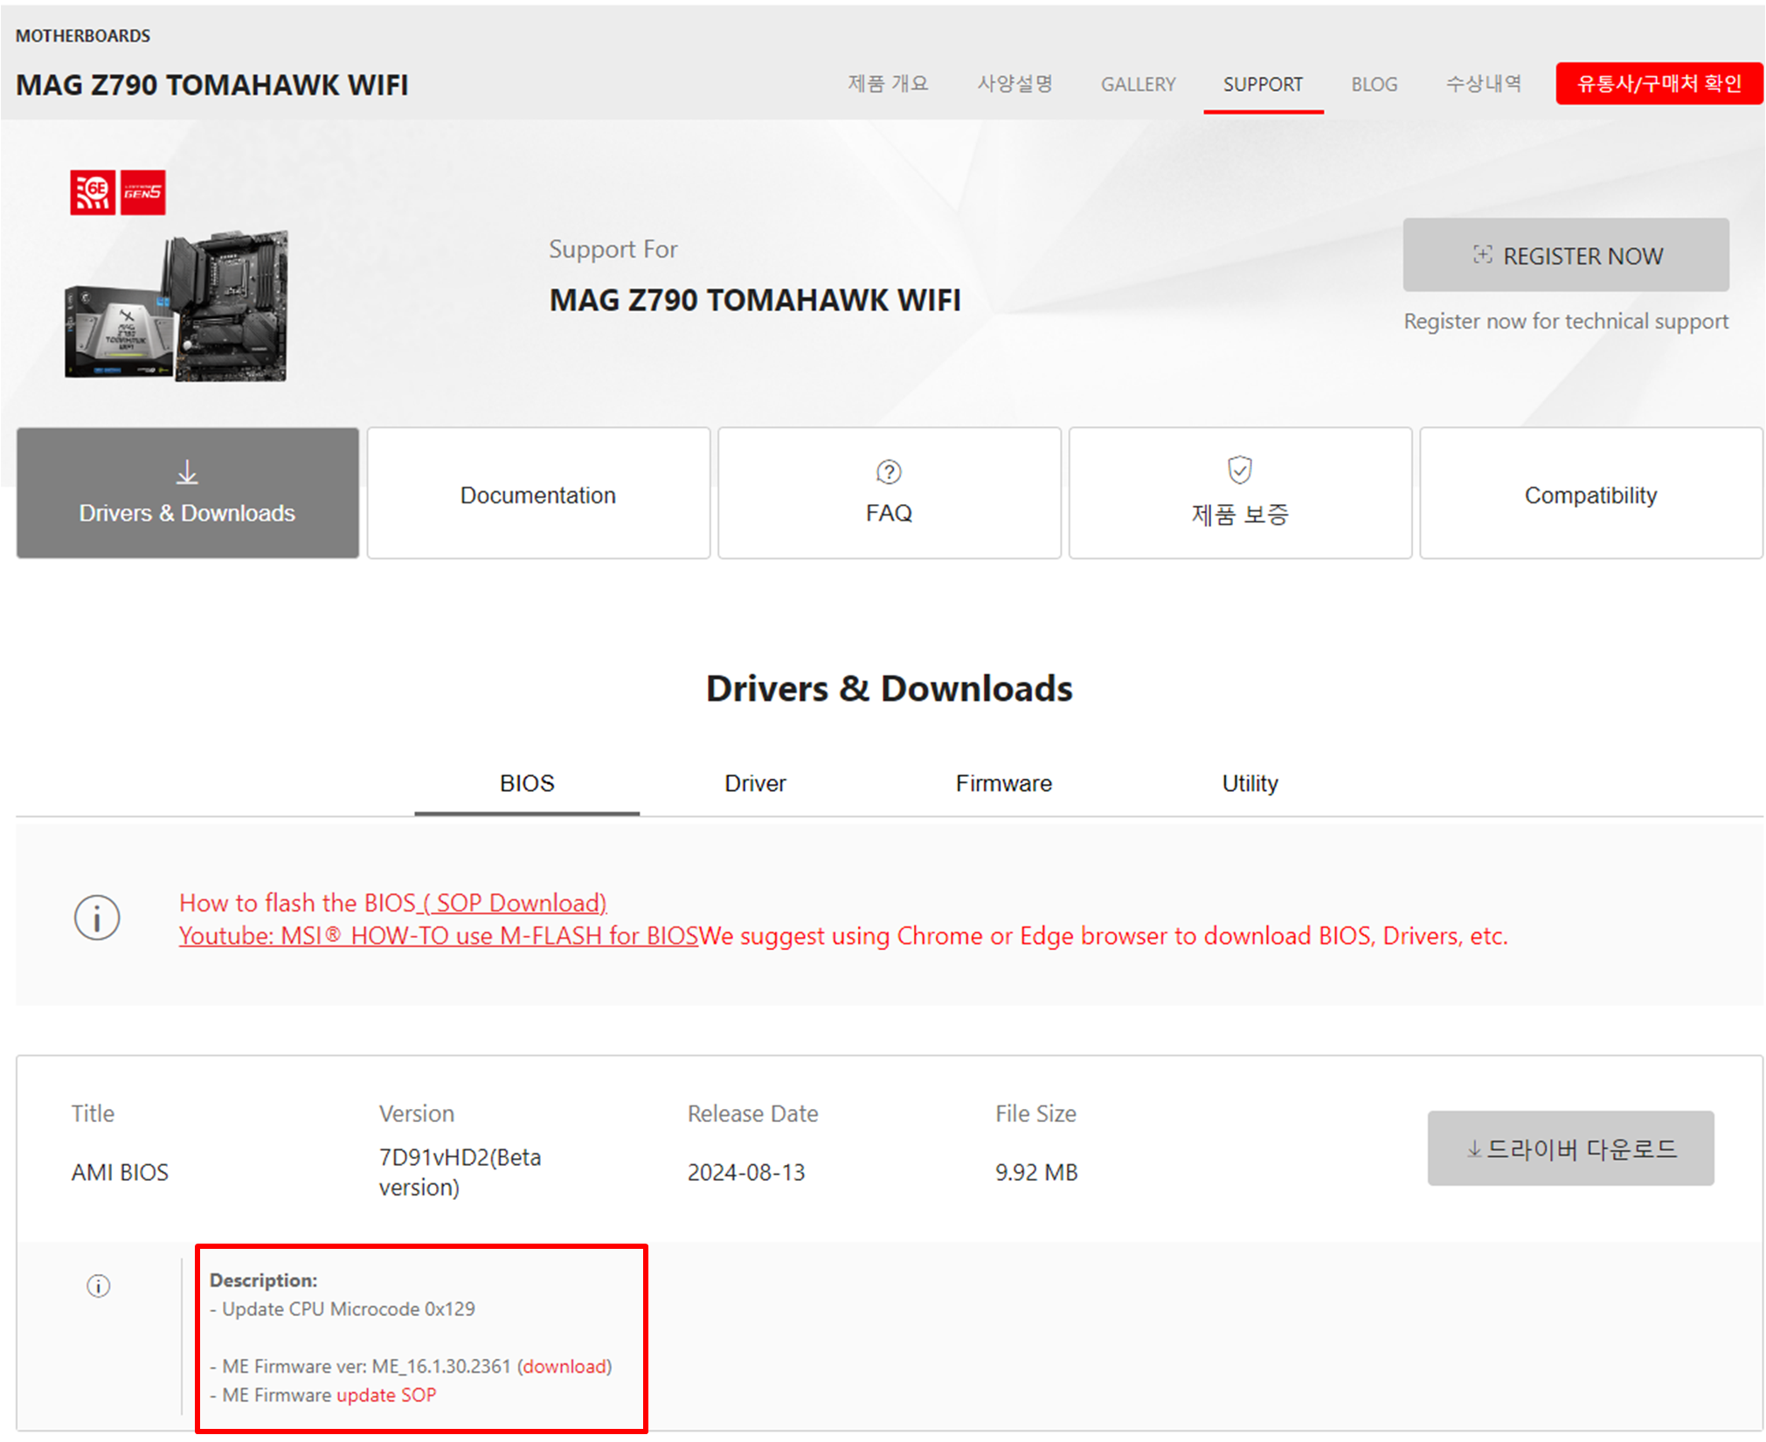Click the FAQ question mark icon

click(x=889, y=472)
